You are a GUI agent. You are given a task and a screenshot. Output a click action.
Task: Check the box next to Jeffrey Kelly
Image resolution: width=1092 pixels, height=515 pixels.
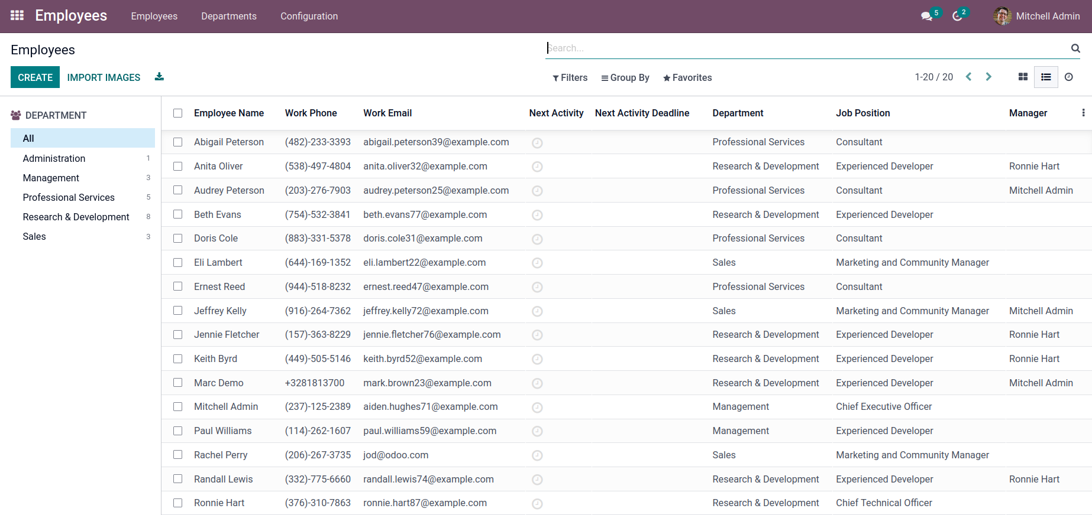(177, 311)
